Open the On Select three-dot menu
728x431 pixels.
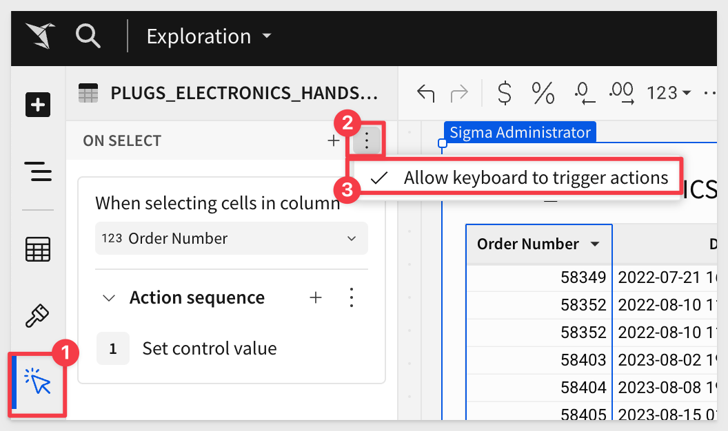click(x=367, y=141)
